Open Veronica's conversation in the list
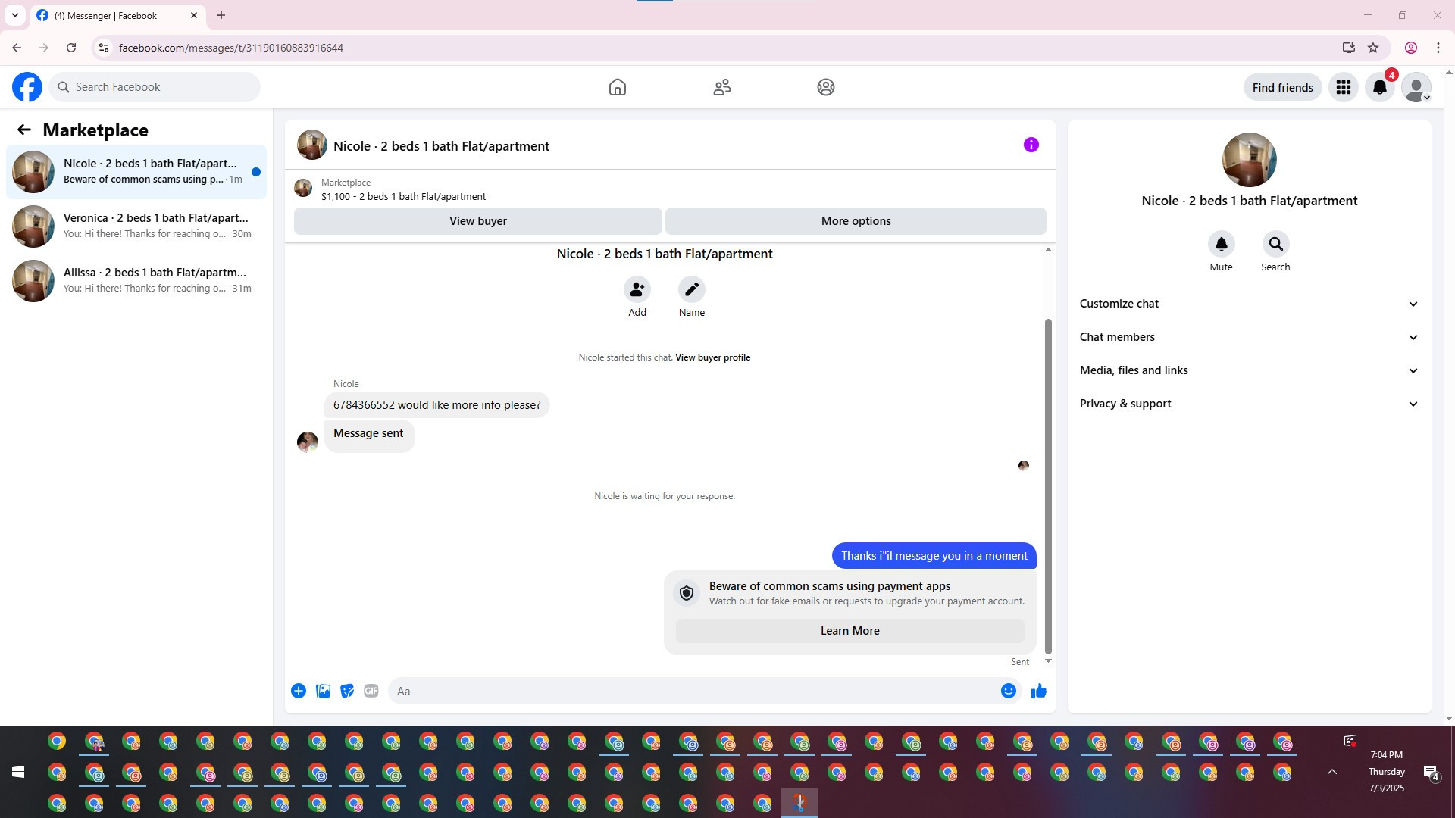This screenshot has width=1455, height=818. tap(136, 226)
